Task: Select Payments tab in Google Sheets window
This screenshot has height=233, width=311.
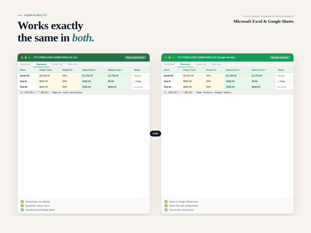Action: (x=185, y=64)
